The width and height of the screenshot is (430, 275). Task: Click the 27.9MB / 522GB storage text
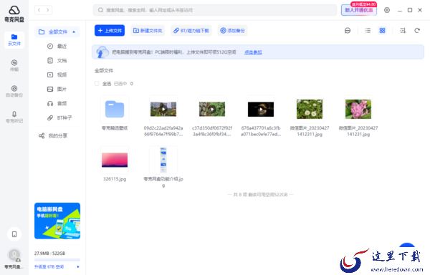pos(49,253)
